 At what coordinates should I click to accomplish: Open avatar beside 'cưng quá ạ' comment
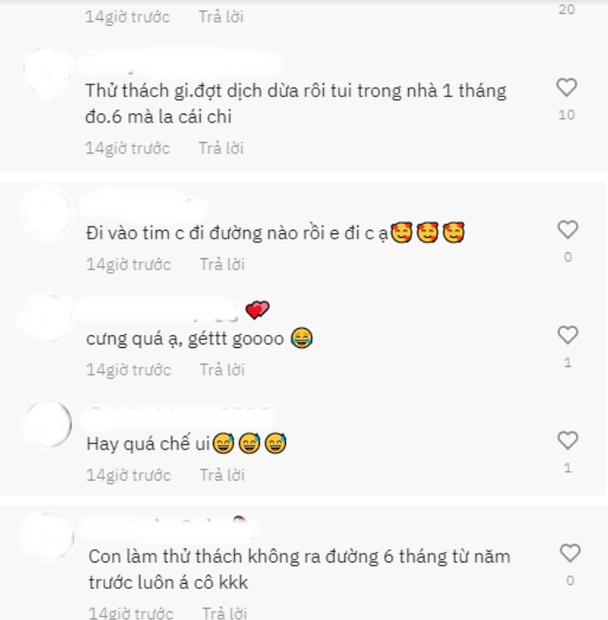coord(47,319)
